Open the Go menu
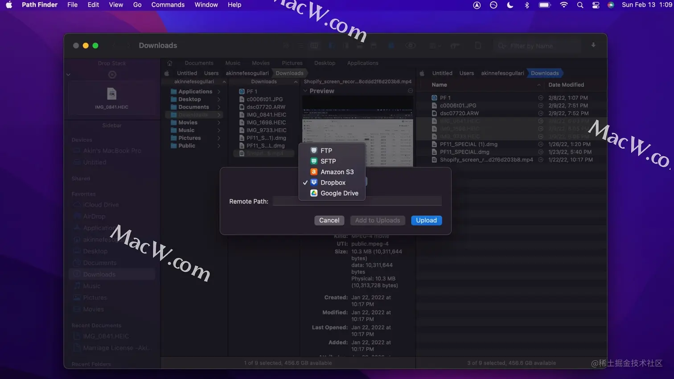The height and width of the screenshot is (379, 674). [137, 5]
